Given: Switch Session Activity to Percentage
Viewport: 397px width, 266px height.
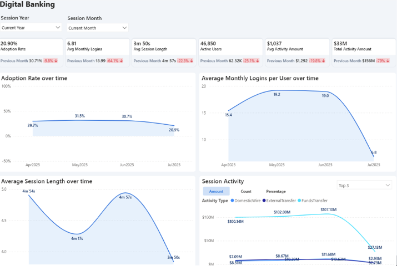Looking at the screenshot, I should (276, 191).
